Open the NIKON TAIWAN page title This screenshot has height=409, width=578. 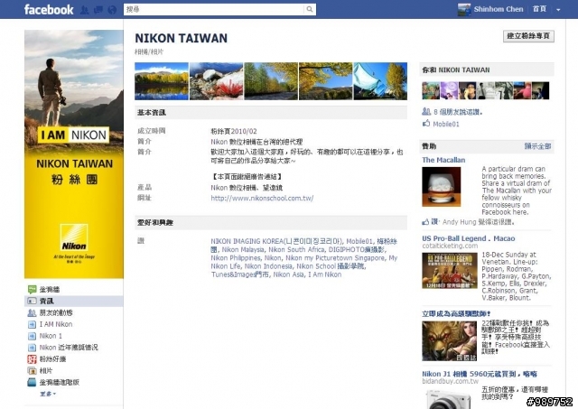181,38
